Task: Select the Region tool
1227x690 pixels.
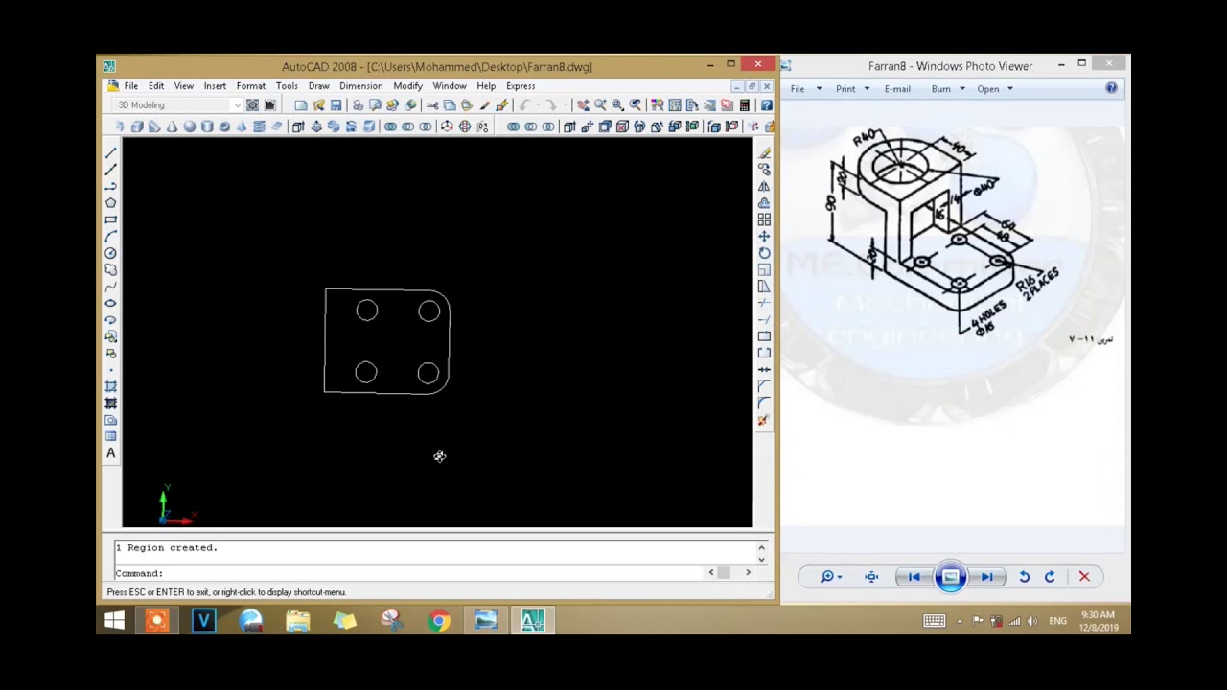Action: [x=110, y=420]
